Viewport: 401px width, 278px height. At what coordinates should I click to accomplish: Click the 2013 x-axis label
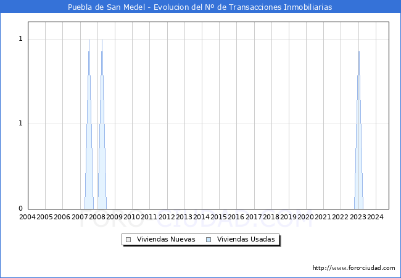coord(184,217)
